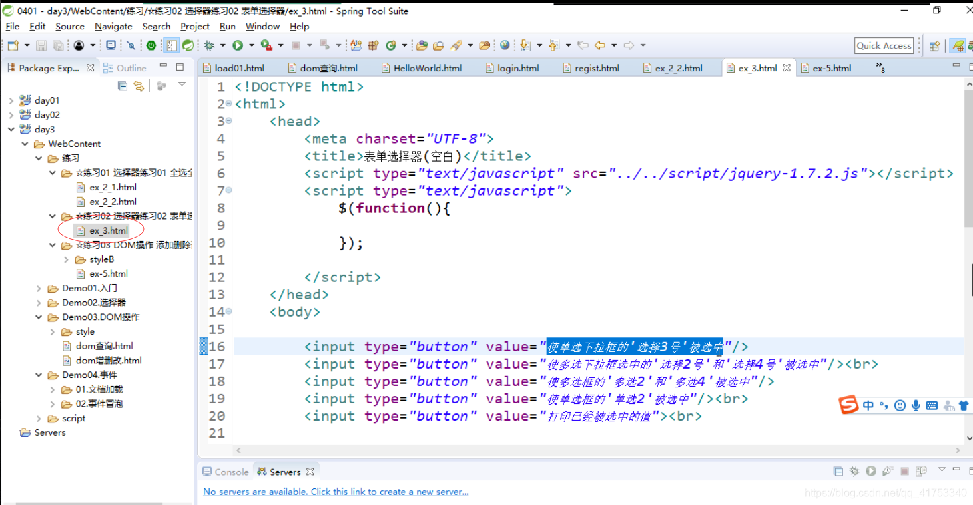
Task: Maximize the Package Explorer panel
Action: click(180, 67)
